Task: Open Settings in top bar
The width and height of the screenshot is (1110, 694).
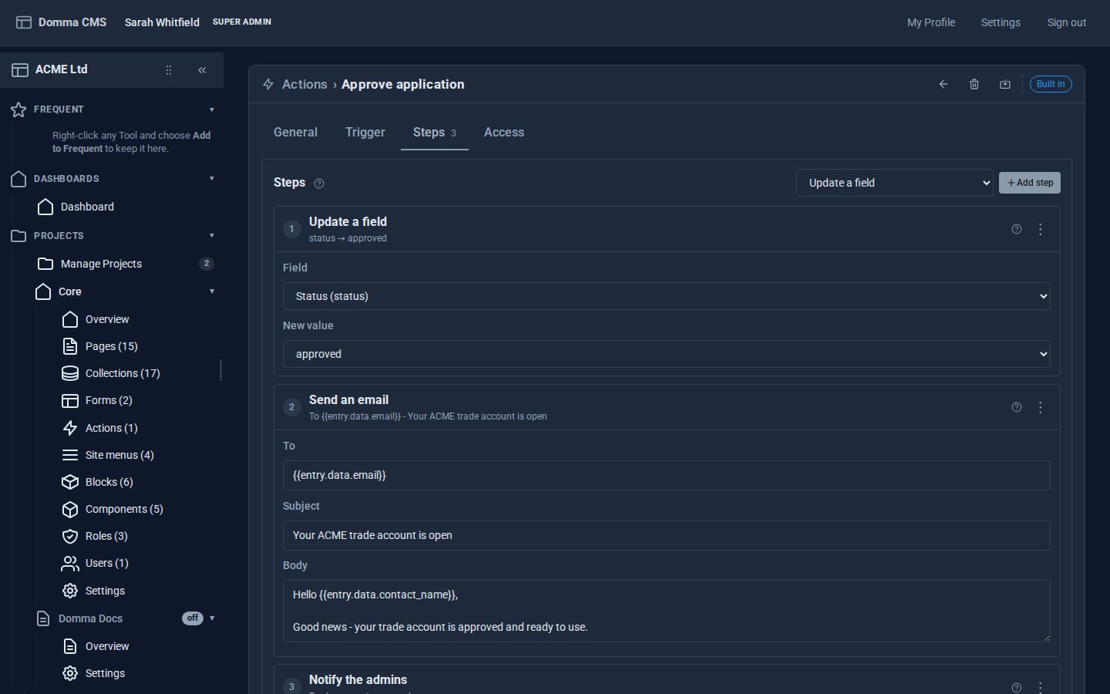Action: 1001,22
